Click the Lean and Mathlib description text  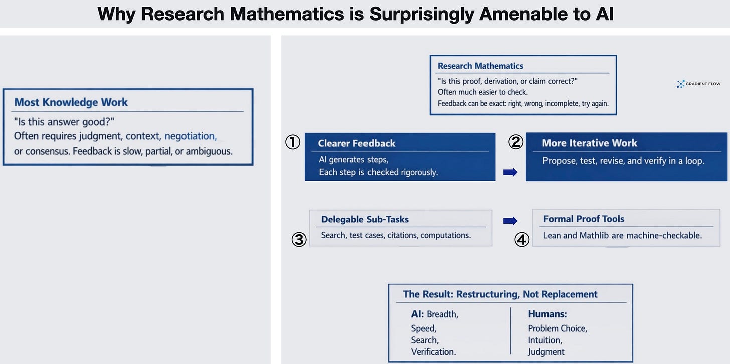[x=623, y=235]
